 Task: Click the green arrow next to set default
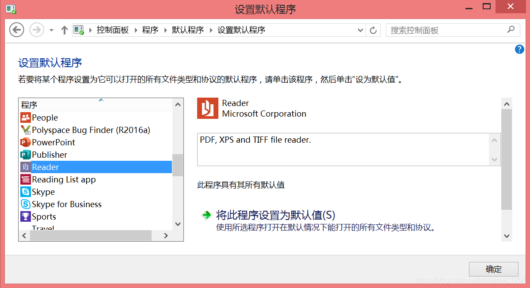206,215
